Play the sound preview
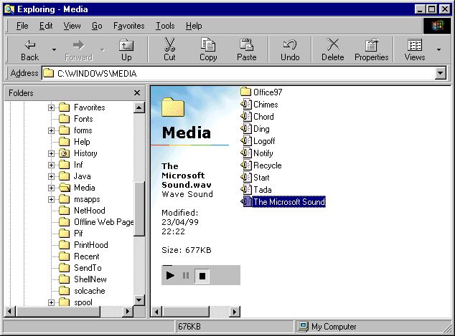The image size is (455, 336). tap(170, 275)
